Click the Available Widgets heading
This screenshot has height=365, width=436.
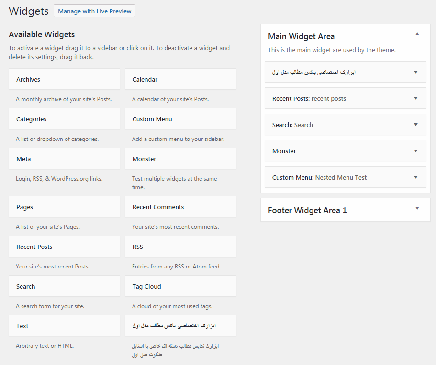click(42, 34)
